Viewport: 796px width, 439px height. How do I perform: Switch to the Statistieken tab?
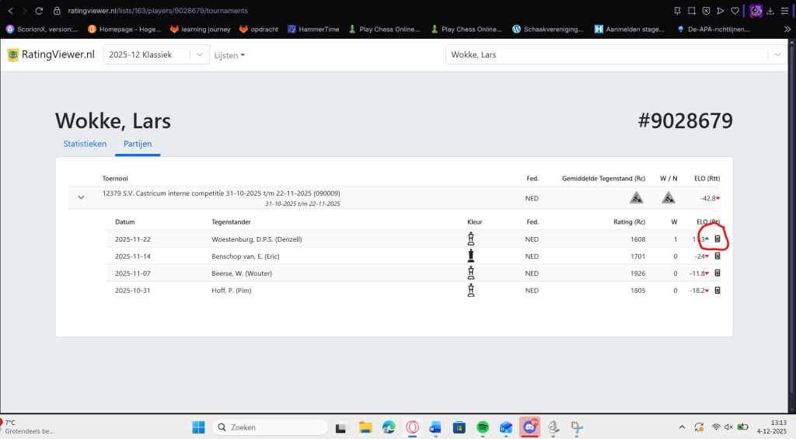click(85, 144)
